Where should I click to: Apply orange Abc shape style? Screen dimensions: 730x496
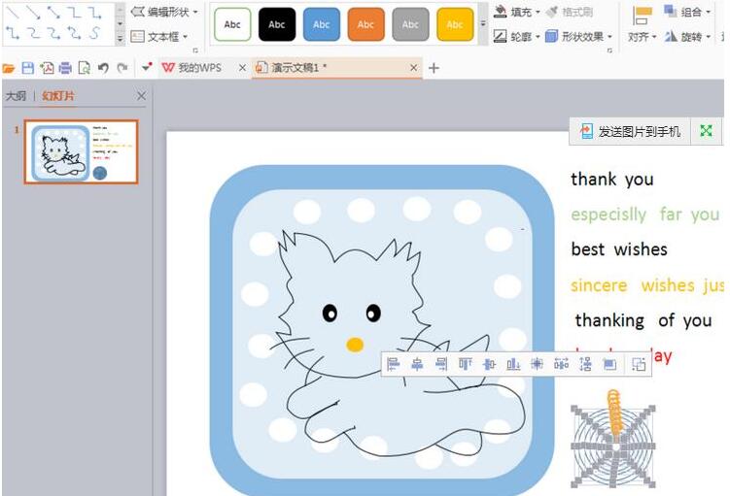[365, 24]
